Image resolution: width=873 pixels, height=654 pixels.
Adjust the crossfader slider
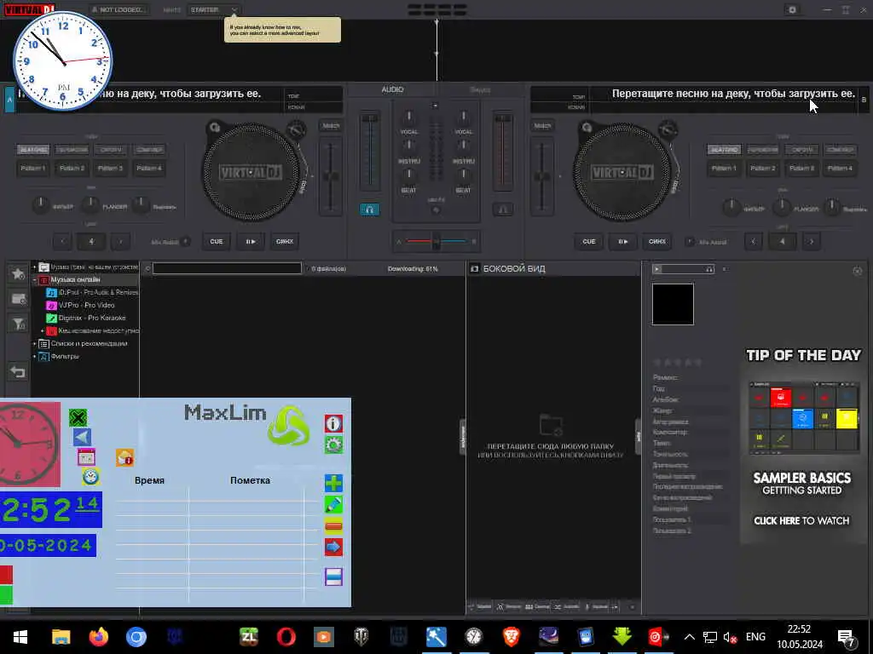click(x=436, y=241)
